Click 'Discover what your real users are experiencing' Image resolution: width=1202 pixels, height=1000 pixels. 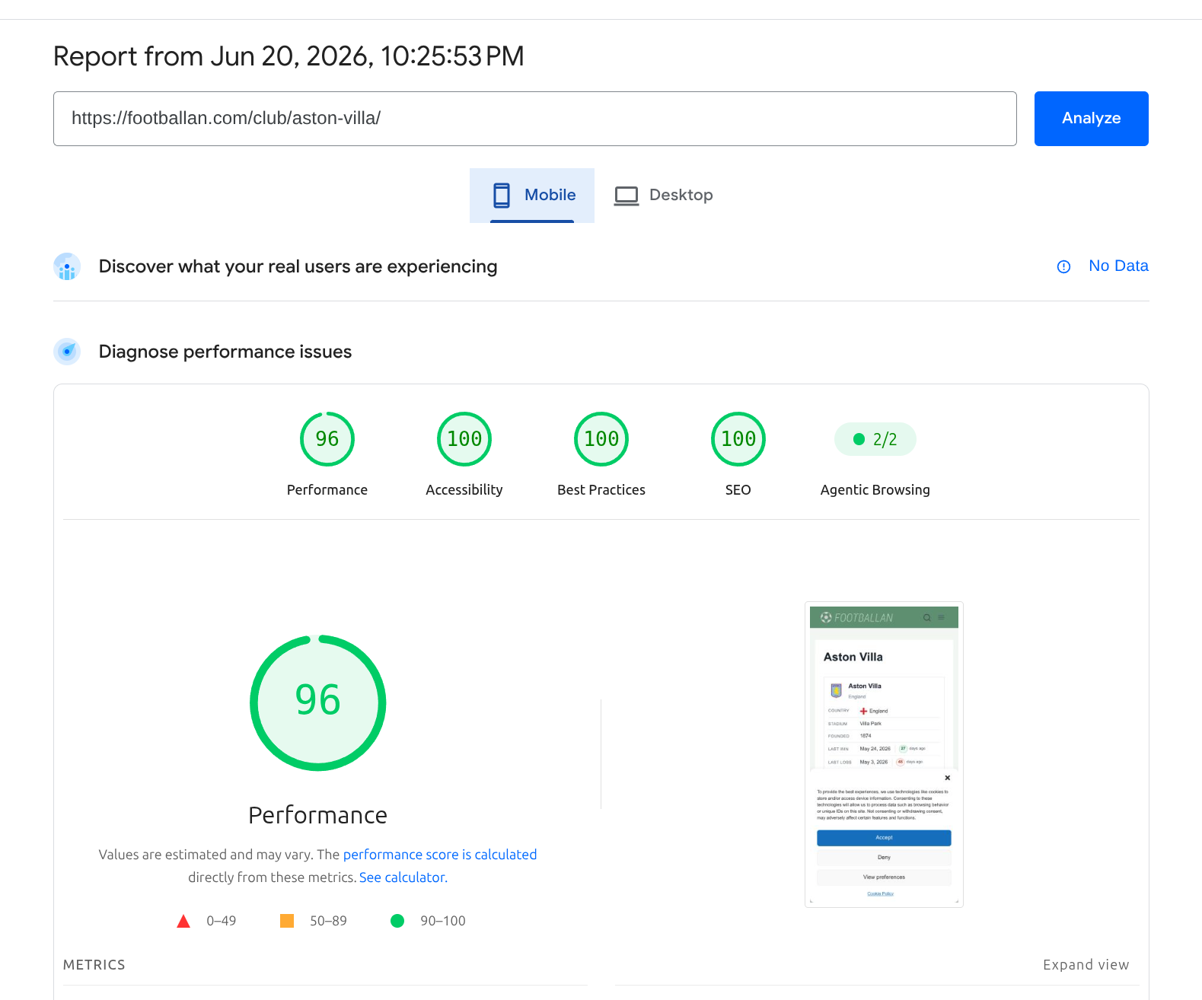pos(298,266)
